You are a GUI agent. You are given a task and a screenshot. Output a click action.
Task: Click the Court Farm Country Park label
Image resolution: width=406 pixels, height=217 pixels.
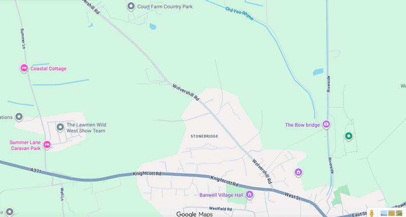click(x=165, y=7)
